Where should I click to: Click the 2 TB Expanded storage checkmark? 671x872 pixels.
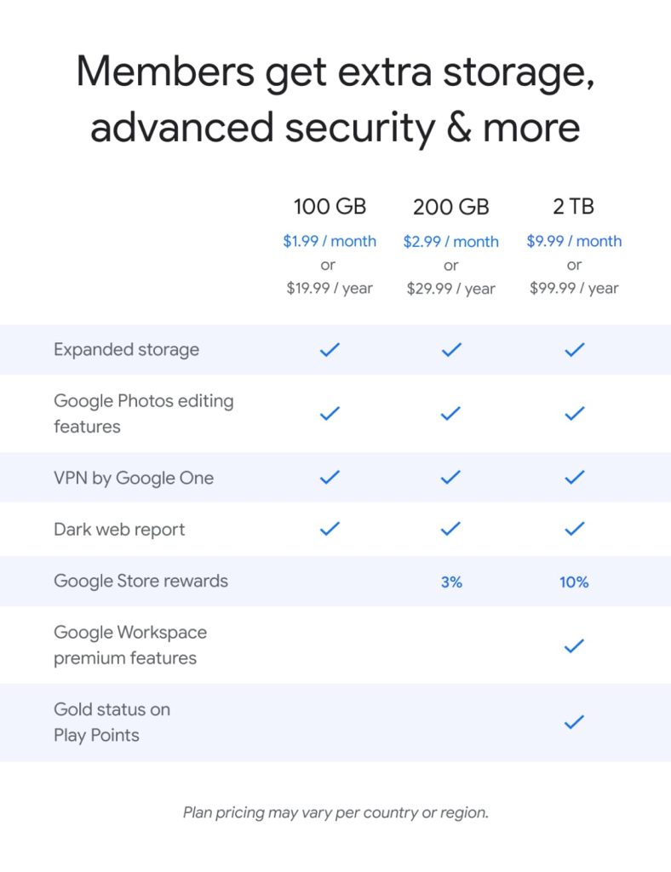click(575, 349)
